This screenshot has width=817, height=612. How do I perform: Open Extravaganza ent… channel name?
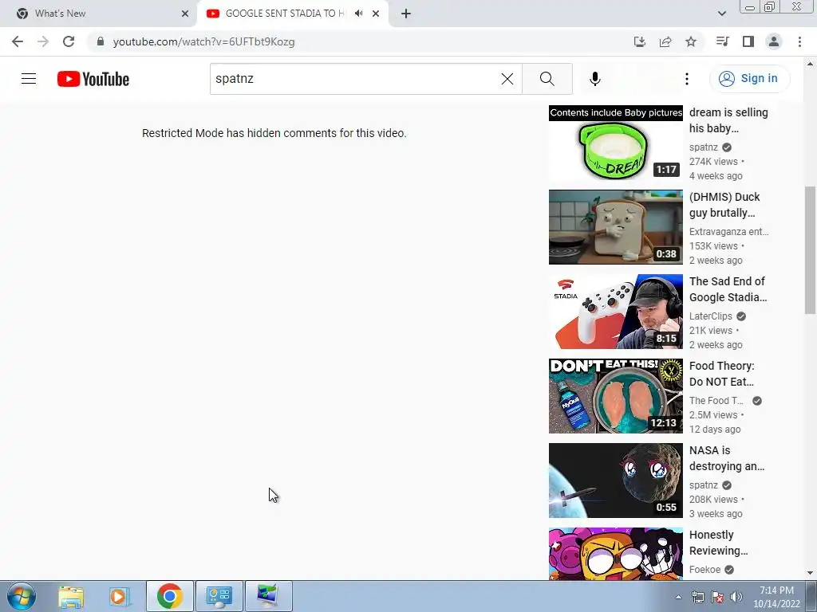pyautogui.click(x=728, y=232)
